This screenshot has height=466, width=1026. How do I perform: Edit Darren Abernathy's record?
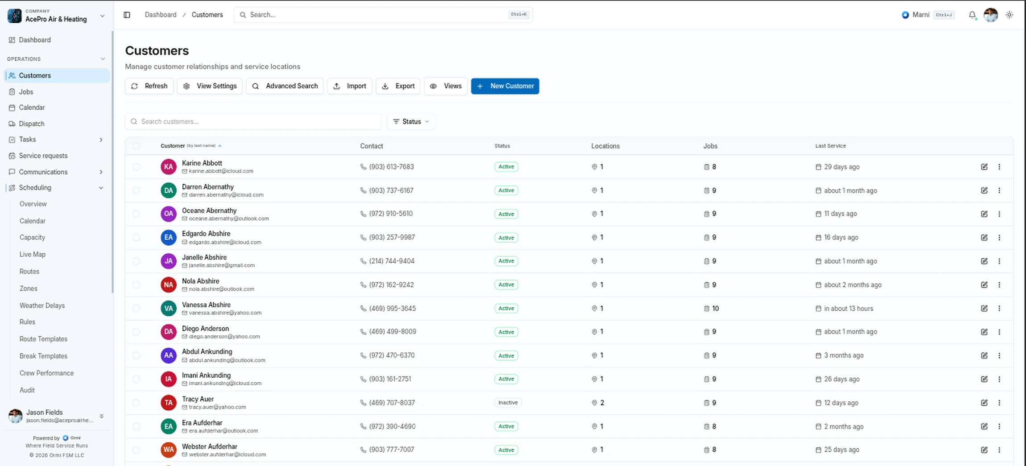(984, 190)
